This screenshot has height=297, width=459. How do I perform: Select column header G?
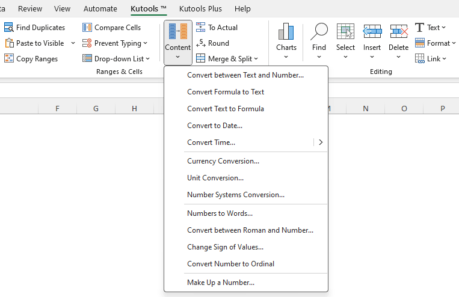pos(96,109)
